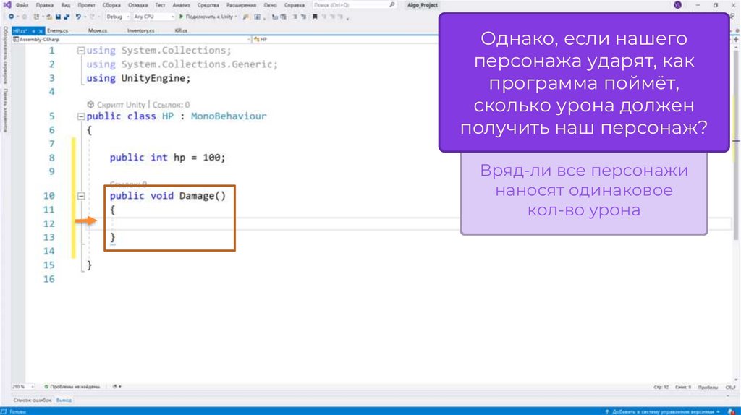Click the Visual Studio logo icon
Screen dimensions: 741x415
tap(7, 4)
